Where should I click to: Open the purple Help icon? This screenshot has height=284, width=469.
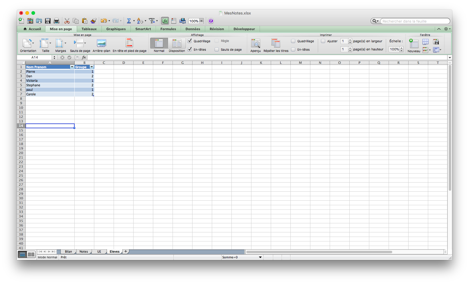(x=211, y=21)
